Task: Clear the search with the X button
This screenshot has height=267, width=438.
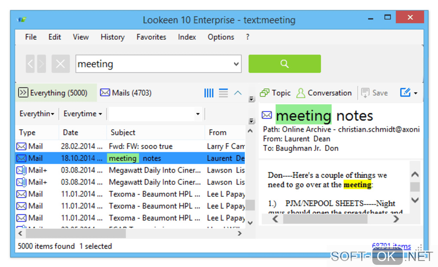Action: pos(61,64)
